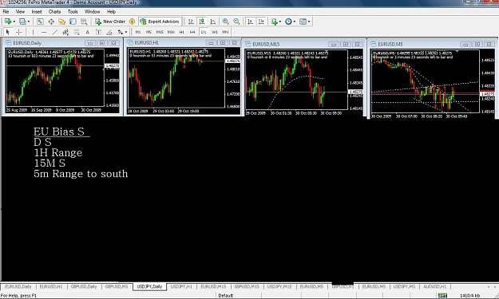
Task: Switch timeframe to W1
Action: [x=215, y=32]
